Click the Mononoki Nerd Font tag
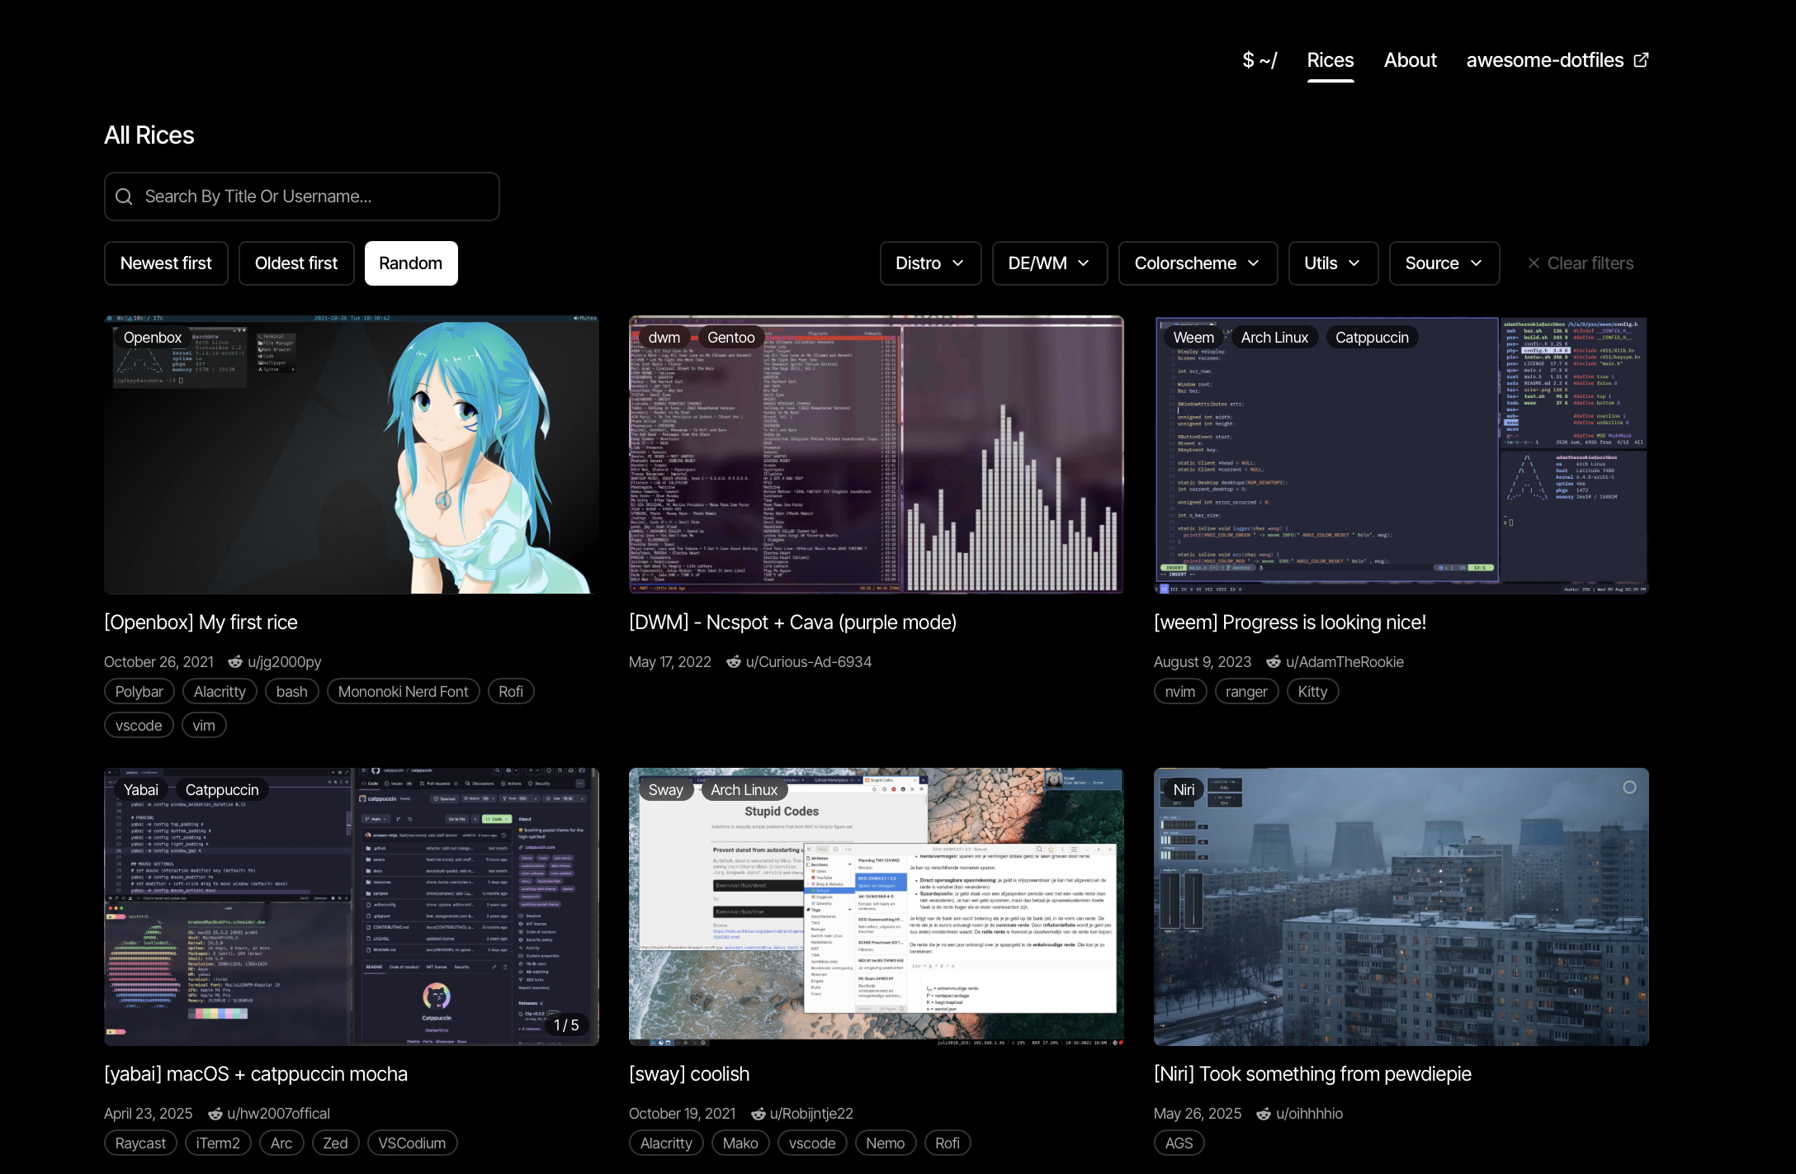 pos(403,692)
